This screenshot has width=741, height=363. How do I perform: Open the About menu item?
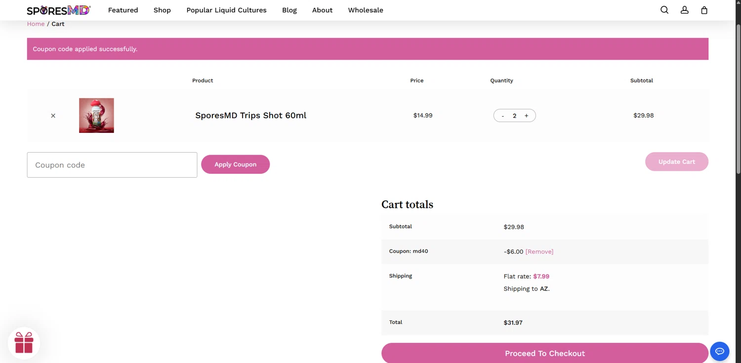[322, 10]
